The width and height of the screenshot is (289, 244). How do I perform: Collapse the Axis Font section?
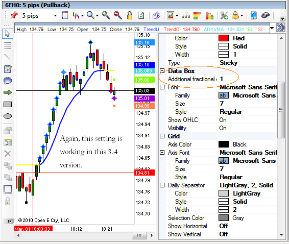coord(162,153)
